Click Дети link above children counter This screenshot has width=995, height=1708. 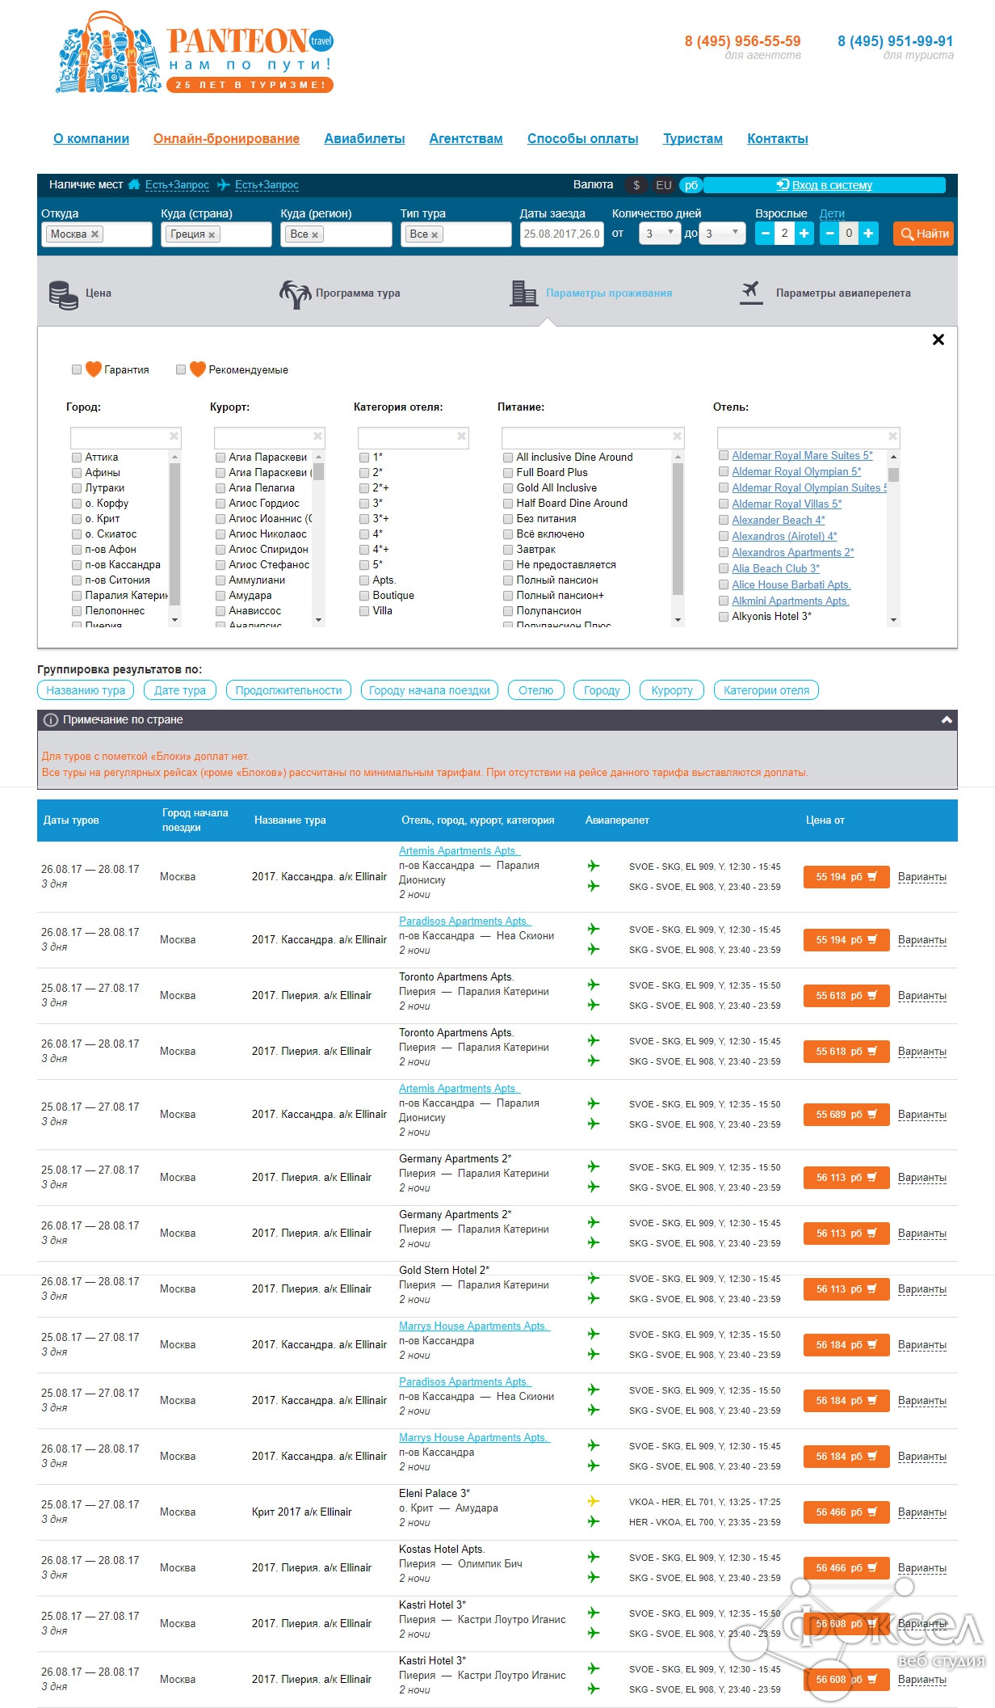(x=832, y=213)
